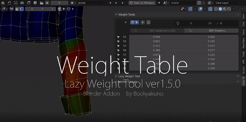This screenshot has height=122, width=246.
Task: Click the brain-shaped icon in viewport header
Action: [68, 9]
